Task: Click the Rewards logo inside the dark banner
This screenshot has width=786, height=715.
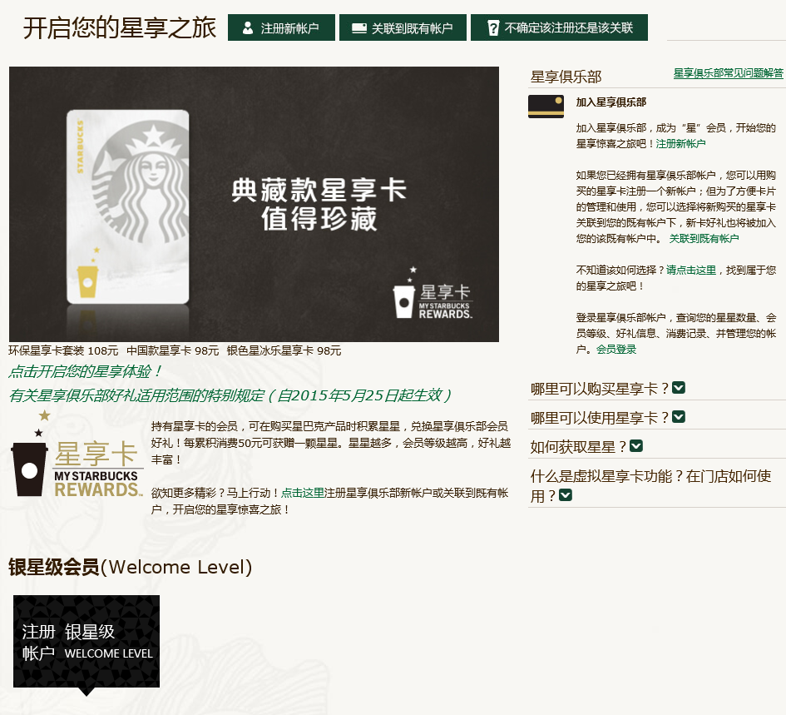Action: [x=433, y=294]
